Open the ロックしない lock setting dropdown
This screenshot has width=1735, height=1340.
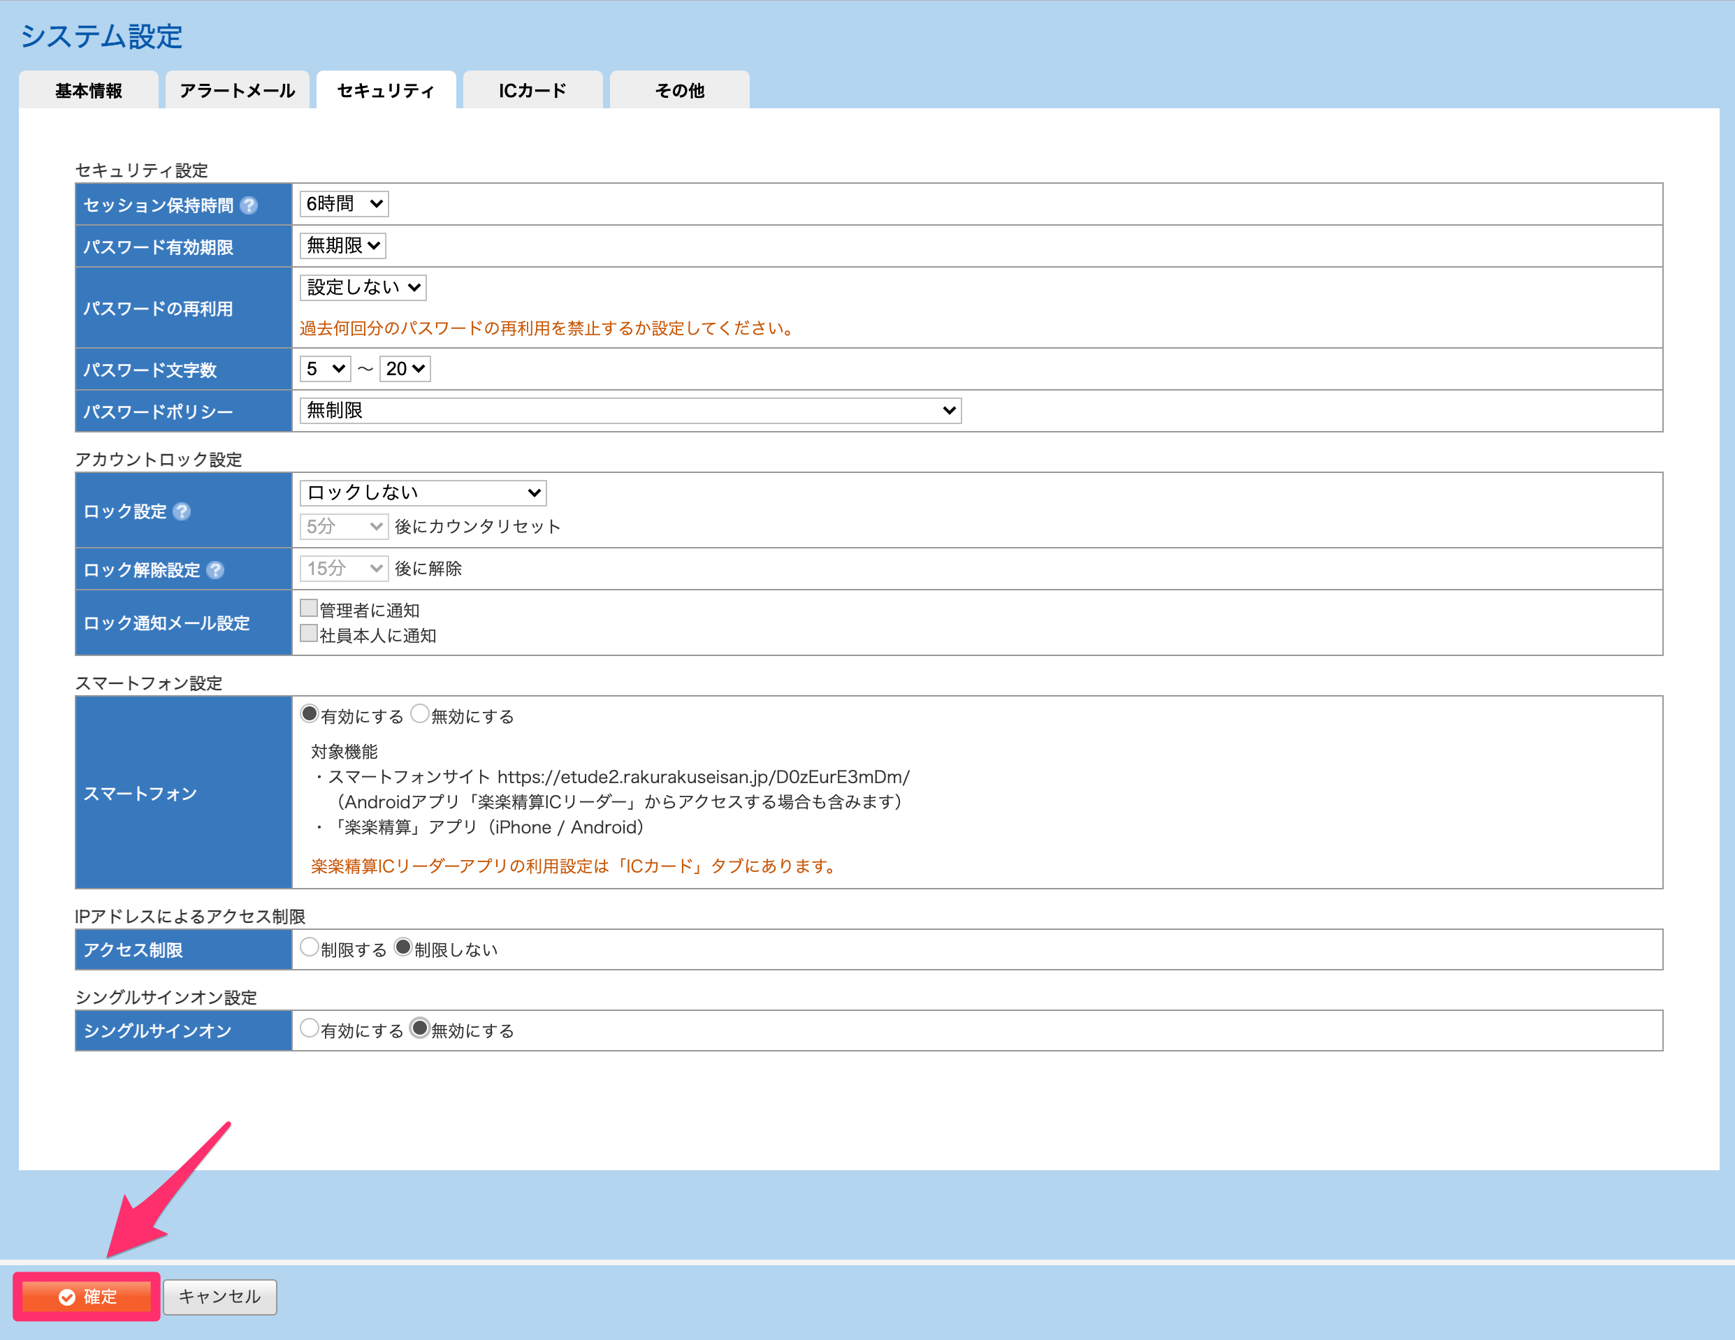[x=423, y=493]
